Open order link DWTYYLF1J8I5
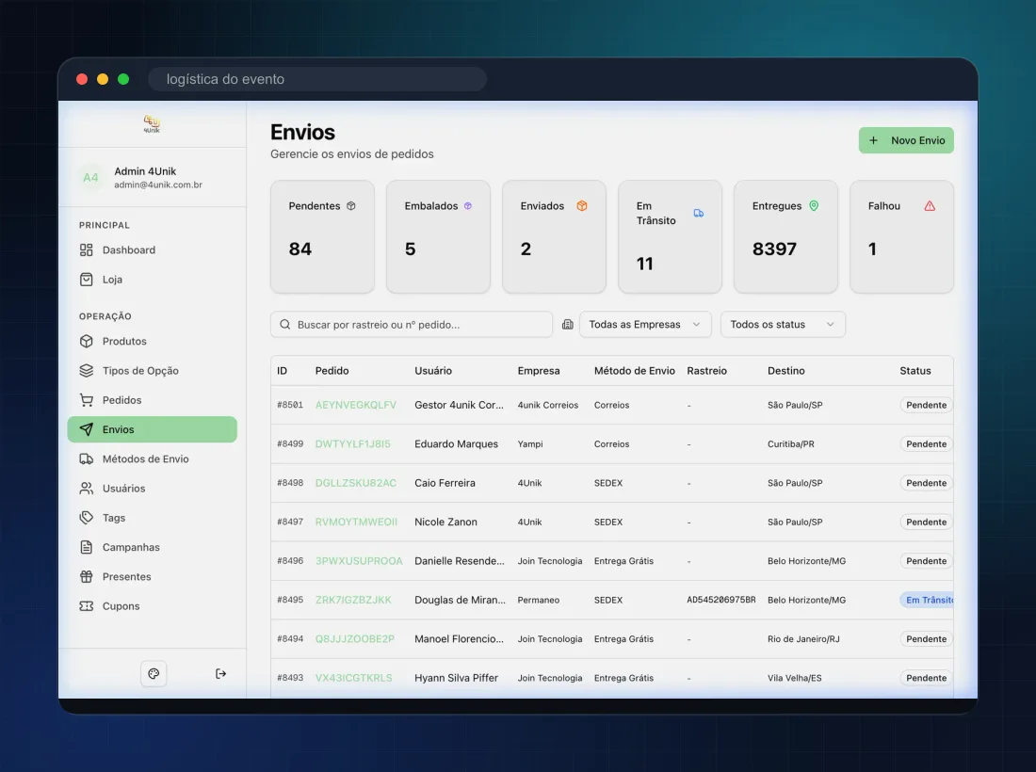The width and height of the screenshot is (1036, 772). click(353, 443)
